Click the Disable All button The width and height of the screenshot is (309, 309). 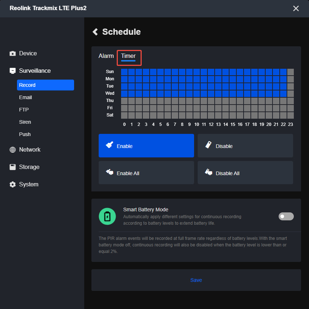245,173
